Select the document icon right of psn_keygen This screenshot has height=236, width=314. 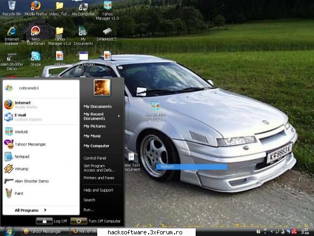click(108, 58)
